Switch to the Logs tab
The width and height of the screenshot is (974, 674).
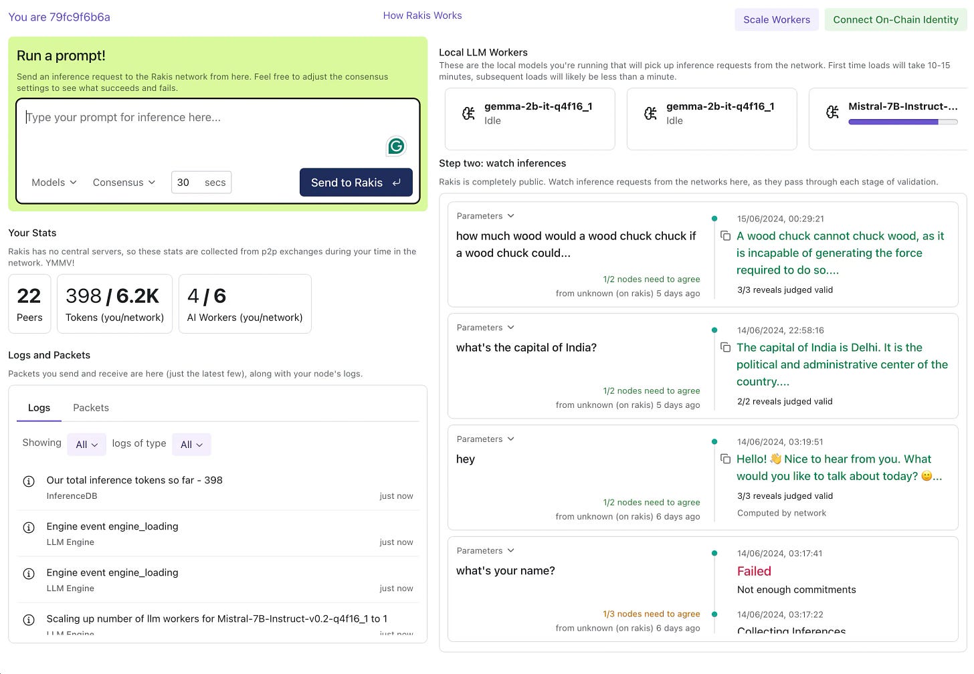coord(39,408)
